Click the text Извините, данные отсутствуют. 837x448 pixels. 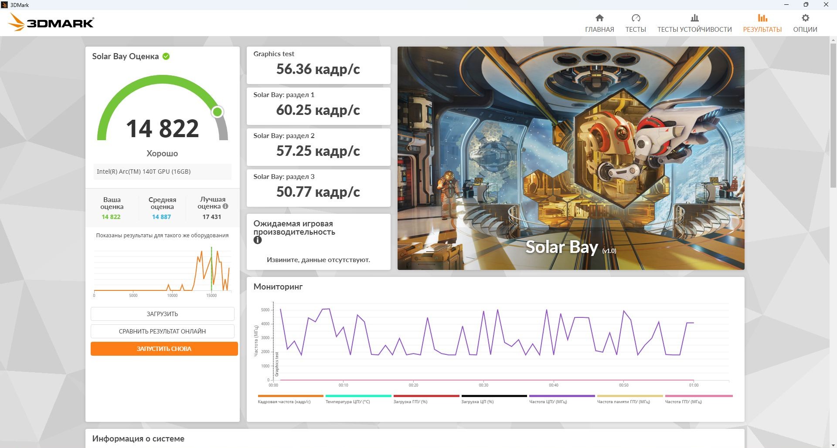318,260
